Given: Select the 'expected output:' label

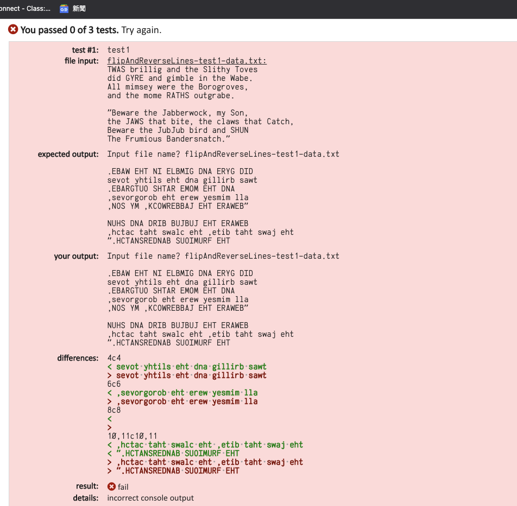Looking at the screenshot, I should (68, 154).
